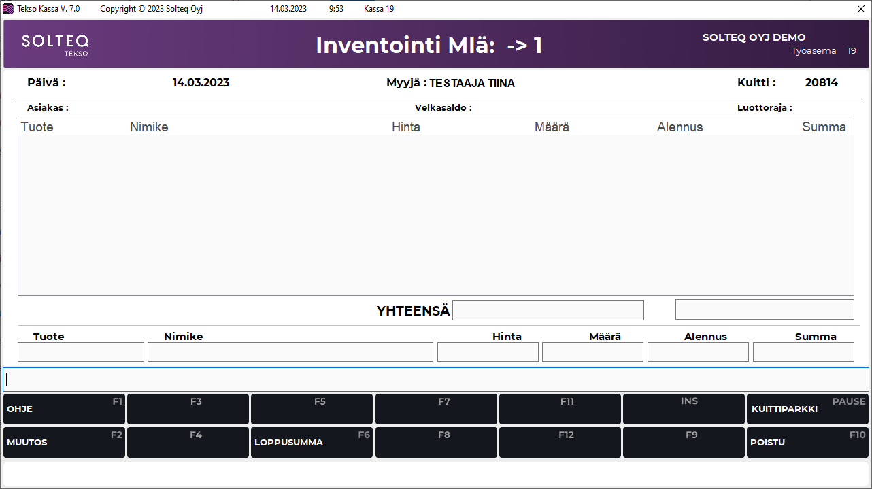Image resolution: width=872 pixels, height=489 pixels.
Task: Select the Nimike entry field
Action: coord(291,352)
